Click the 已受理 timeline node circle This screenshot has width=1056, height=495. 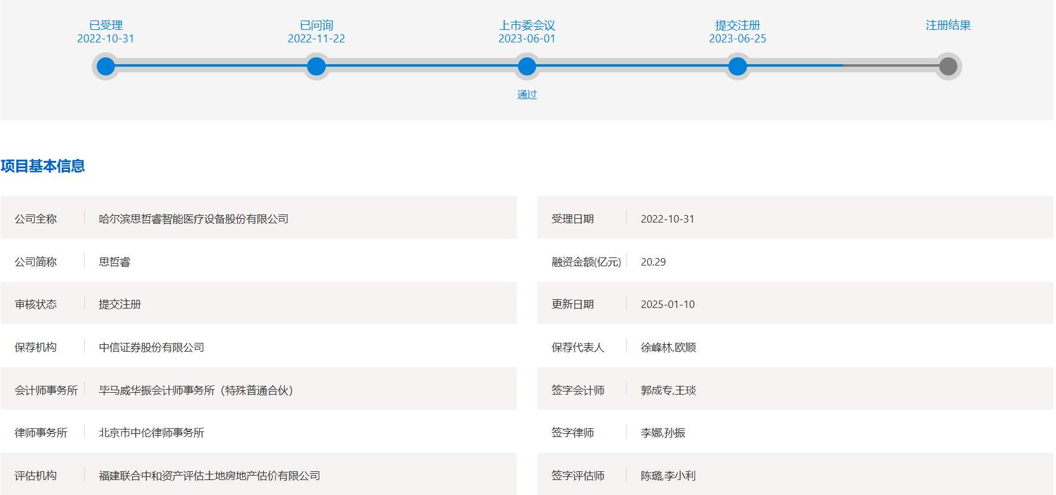[105, 66]
